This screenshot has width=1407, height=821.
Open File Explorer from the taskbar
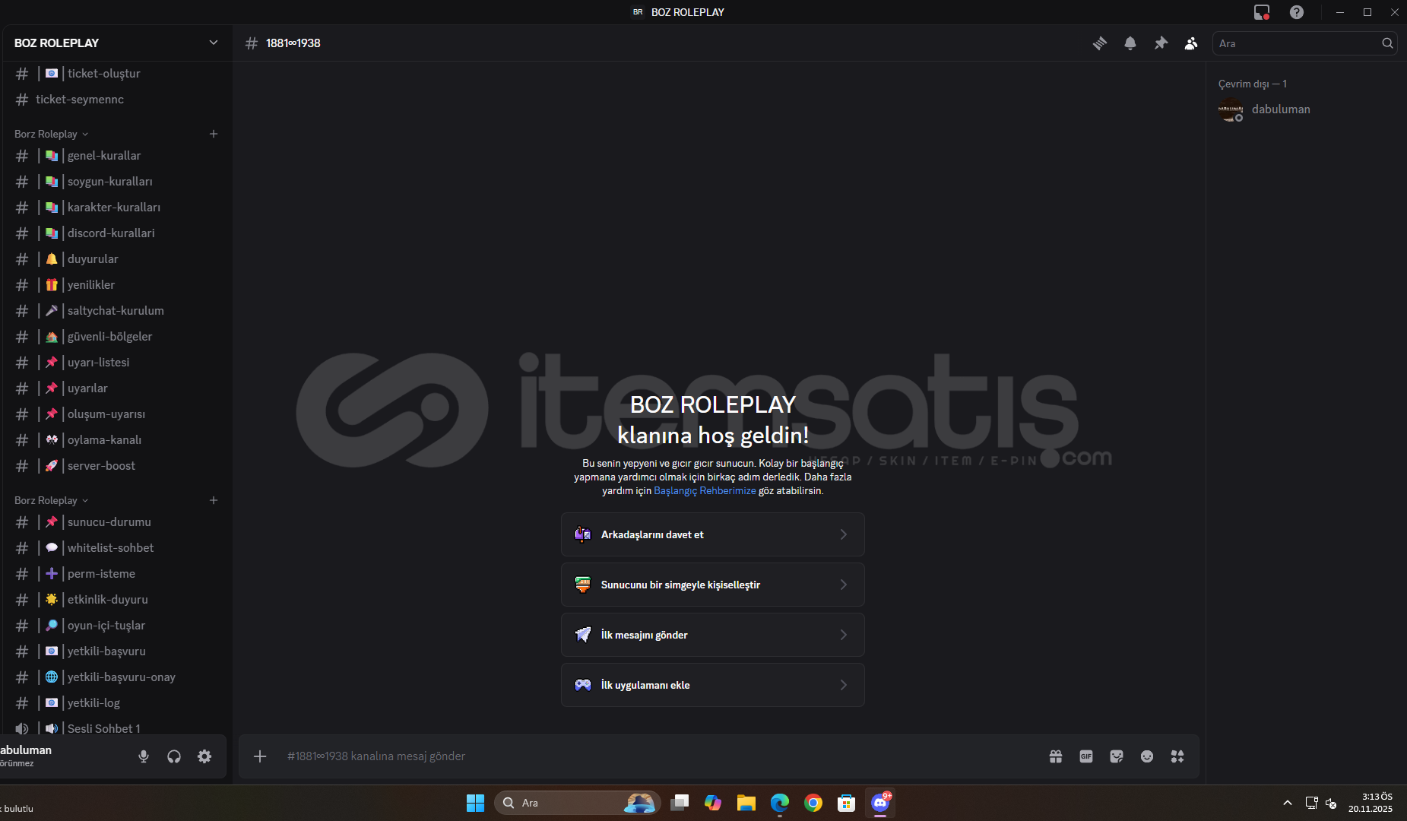[x=746, y=803]
